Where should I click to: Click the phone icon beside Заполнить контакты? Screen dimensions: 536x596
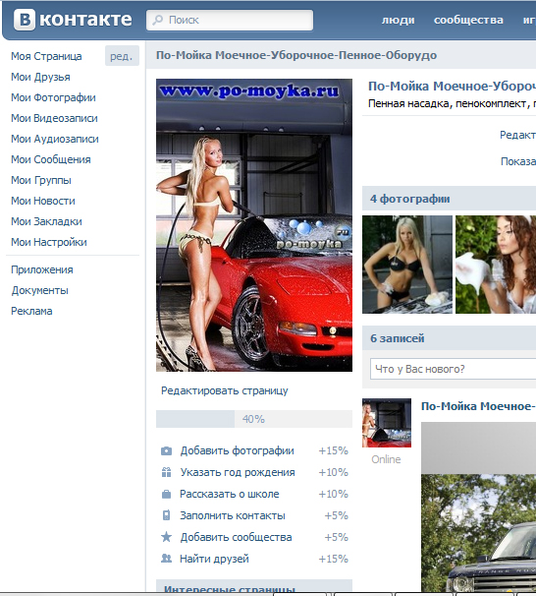click(x=166, y=515)
